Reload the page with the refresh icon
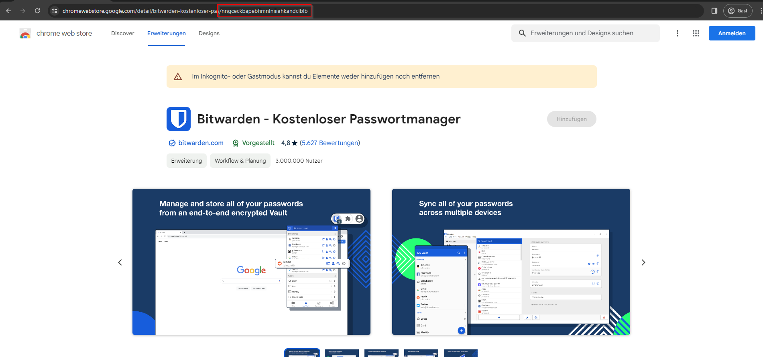 point(37,11)
